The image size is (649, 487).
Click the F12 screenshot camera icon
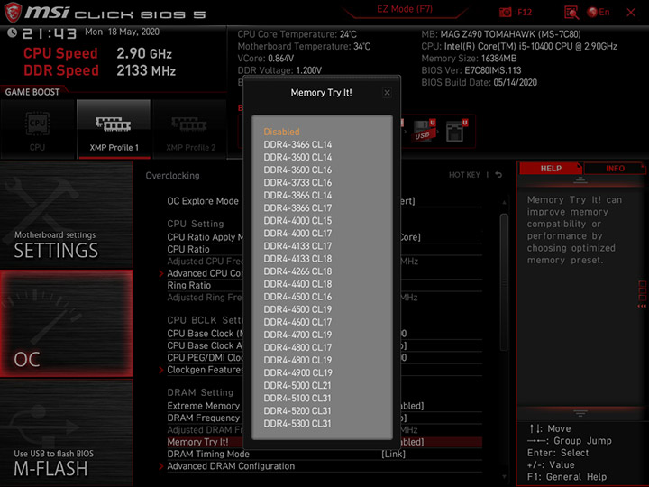pos(505,12)
